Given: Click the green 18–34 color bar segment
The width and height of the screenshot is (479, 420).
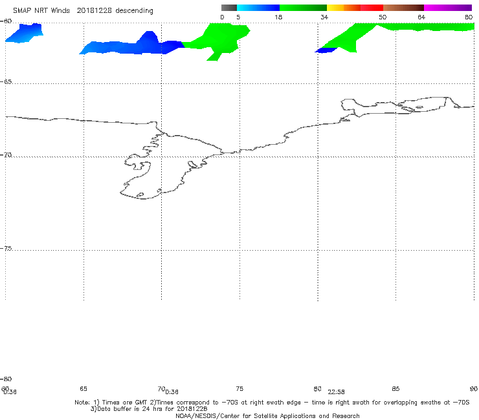Looking at the screenshot, I should click(303, 8).
